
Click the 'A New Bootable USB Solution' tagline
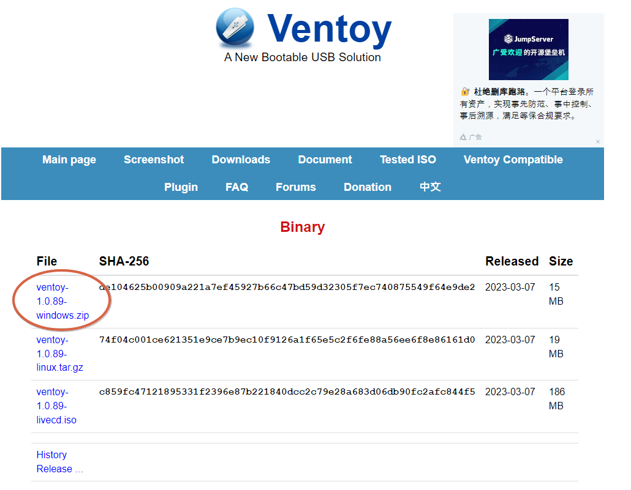tap(303, 57)
